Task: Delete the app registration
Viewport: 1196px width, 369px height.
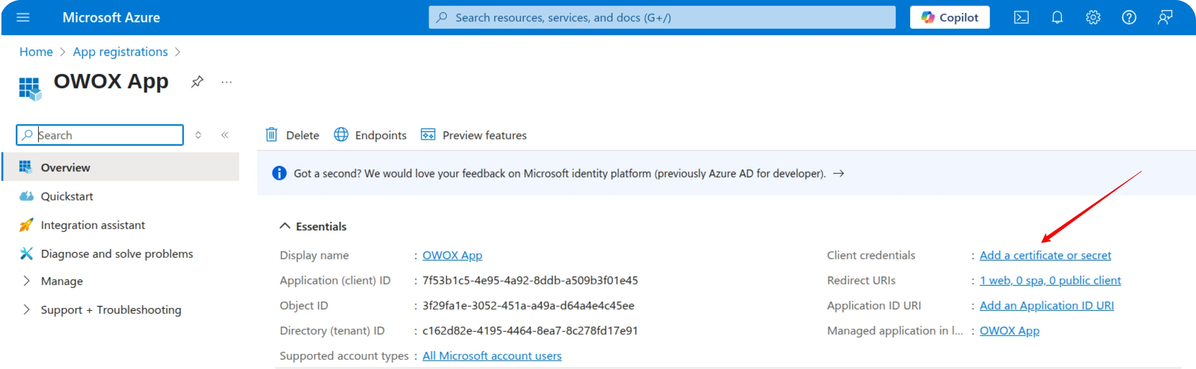Action: tap(293, 135)
